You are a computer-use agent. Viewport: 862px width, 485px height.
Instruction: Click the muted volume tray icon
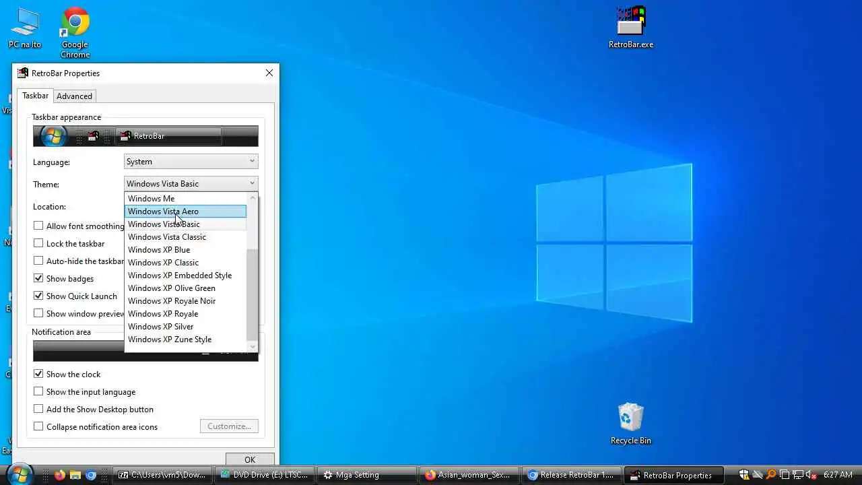click(811, 475)
